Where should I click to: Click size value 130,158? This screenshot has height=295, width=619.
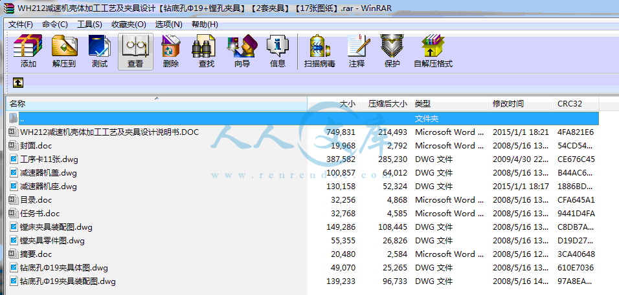(341, 187)
